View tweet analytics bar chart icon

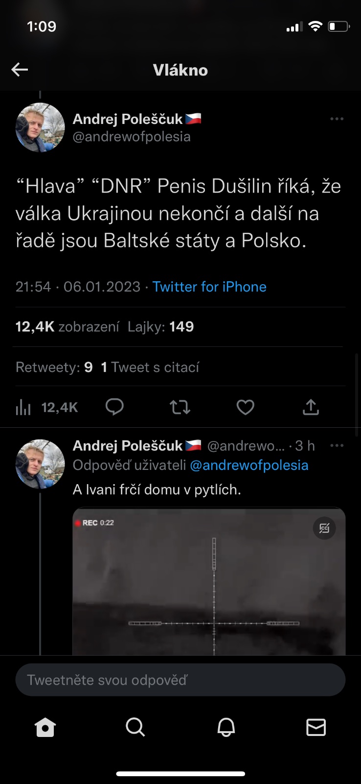pos(23,407)
